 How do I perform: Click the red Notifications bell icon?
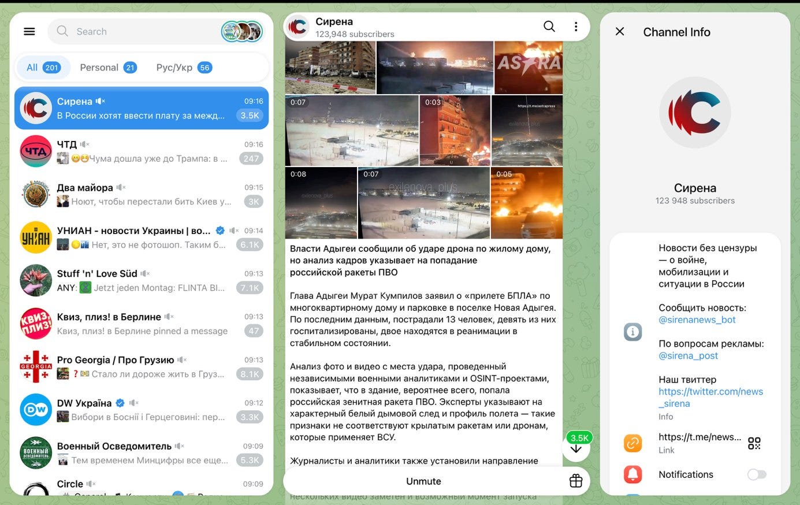click(x=633, y=474)
